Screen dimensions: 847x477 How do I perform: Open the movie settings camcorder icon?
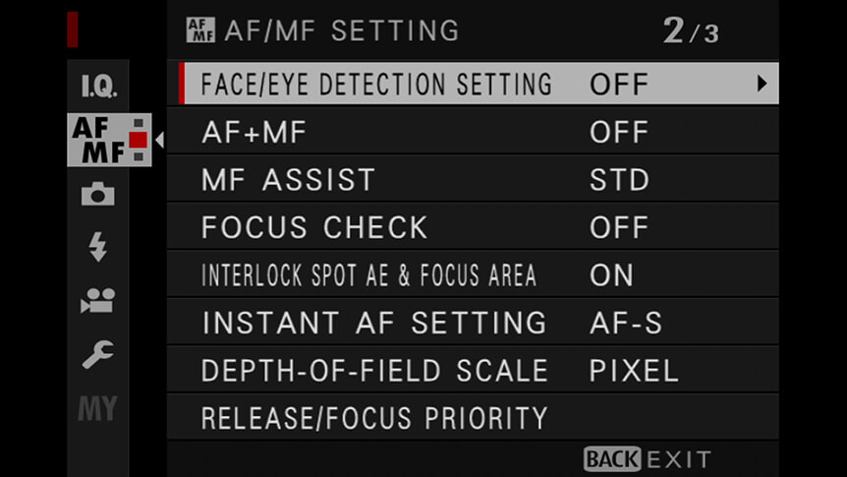(x=98, y=301)
